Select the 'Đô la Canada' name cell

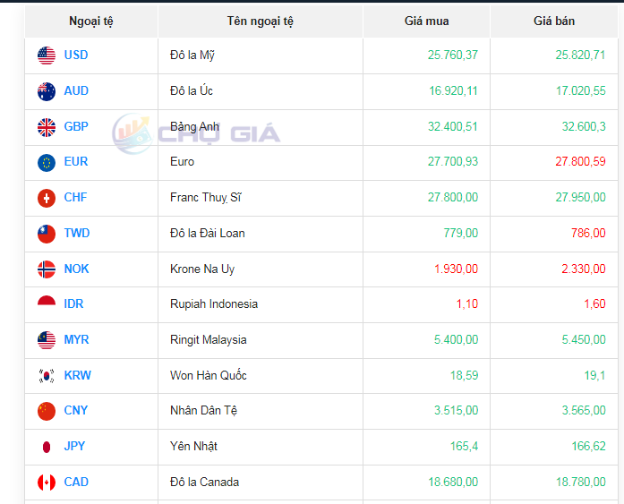click(x=261, y=483)
